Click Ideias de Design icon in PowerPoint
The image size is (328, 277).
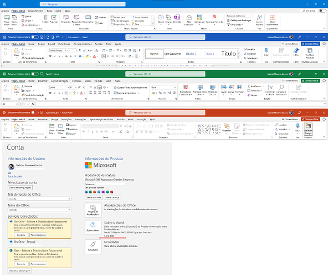[309, 126]
